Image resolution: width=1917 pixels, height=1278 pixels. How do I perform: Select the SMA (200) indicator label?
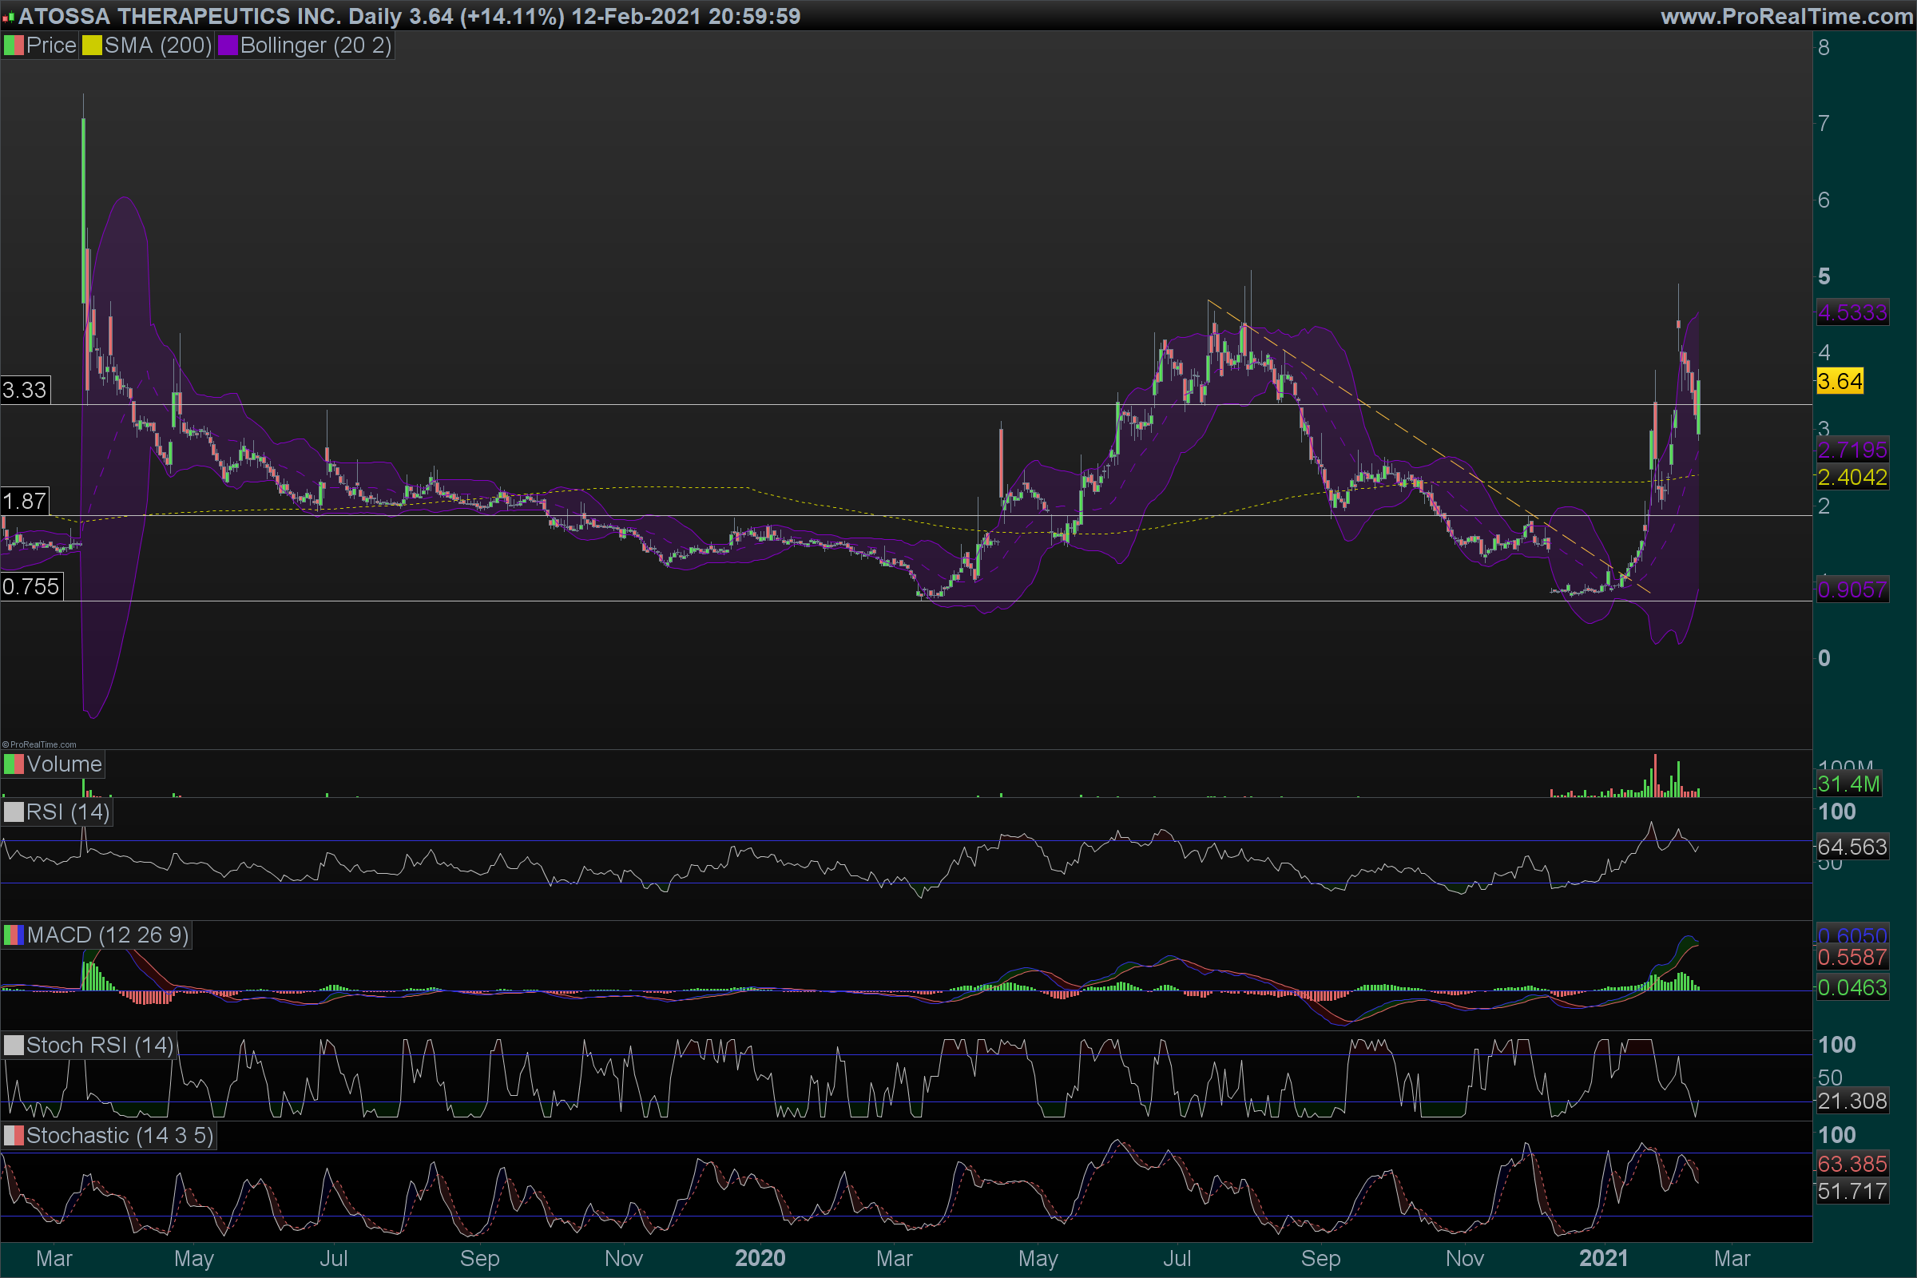coord(158,46)
